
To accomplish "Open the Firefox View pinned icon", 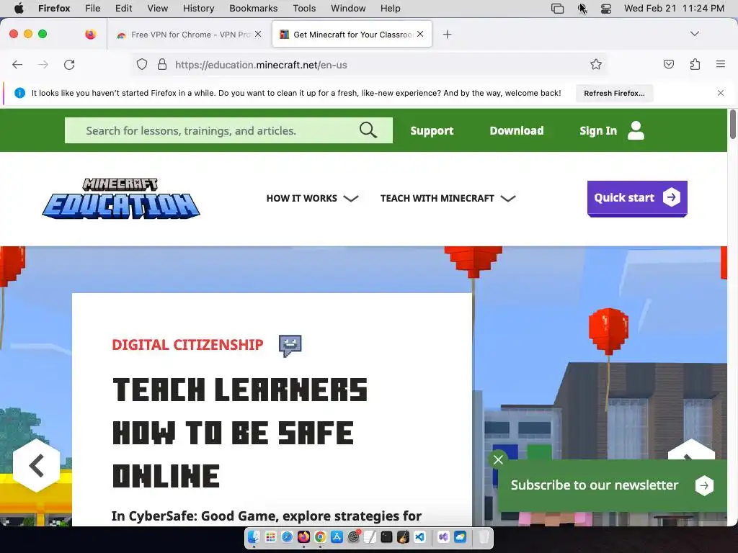I will pyautogui.click(x=90, y=35).
